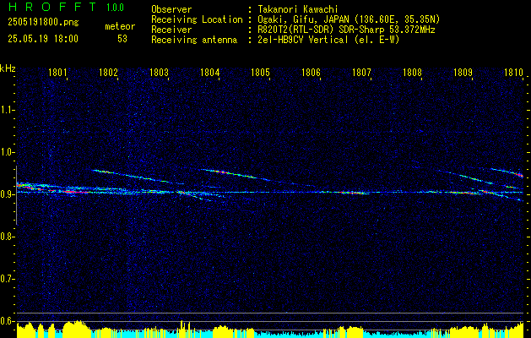
Task: Click the kHz axis unit label
Action: [8, 68]
